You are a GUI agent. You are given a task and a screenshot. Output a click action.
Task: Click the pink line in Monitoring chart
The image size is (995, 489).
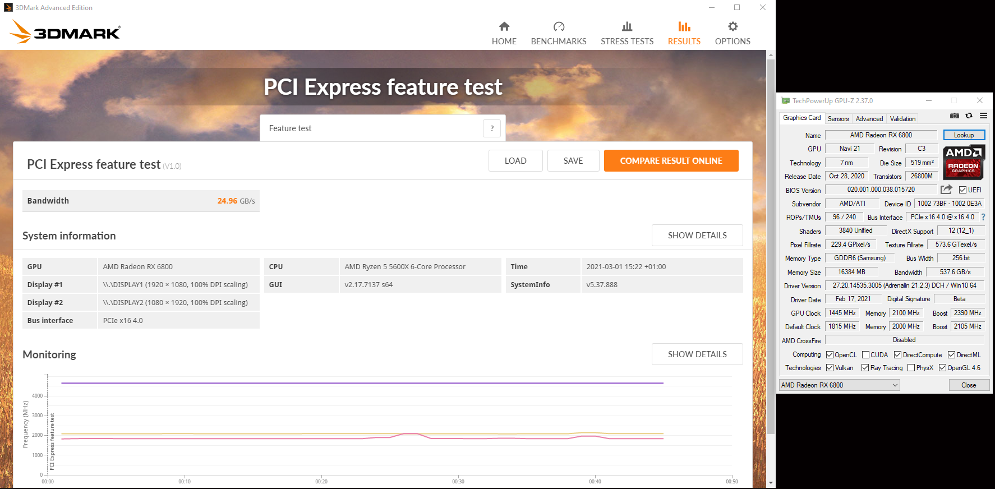pos(362,437)
